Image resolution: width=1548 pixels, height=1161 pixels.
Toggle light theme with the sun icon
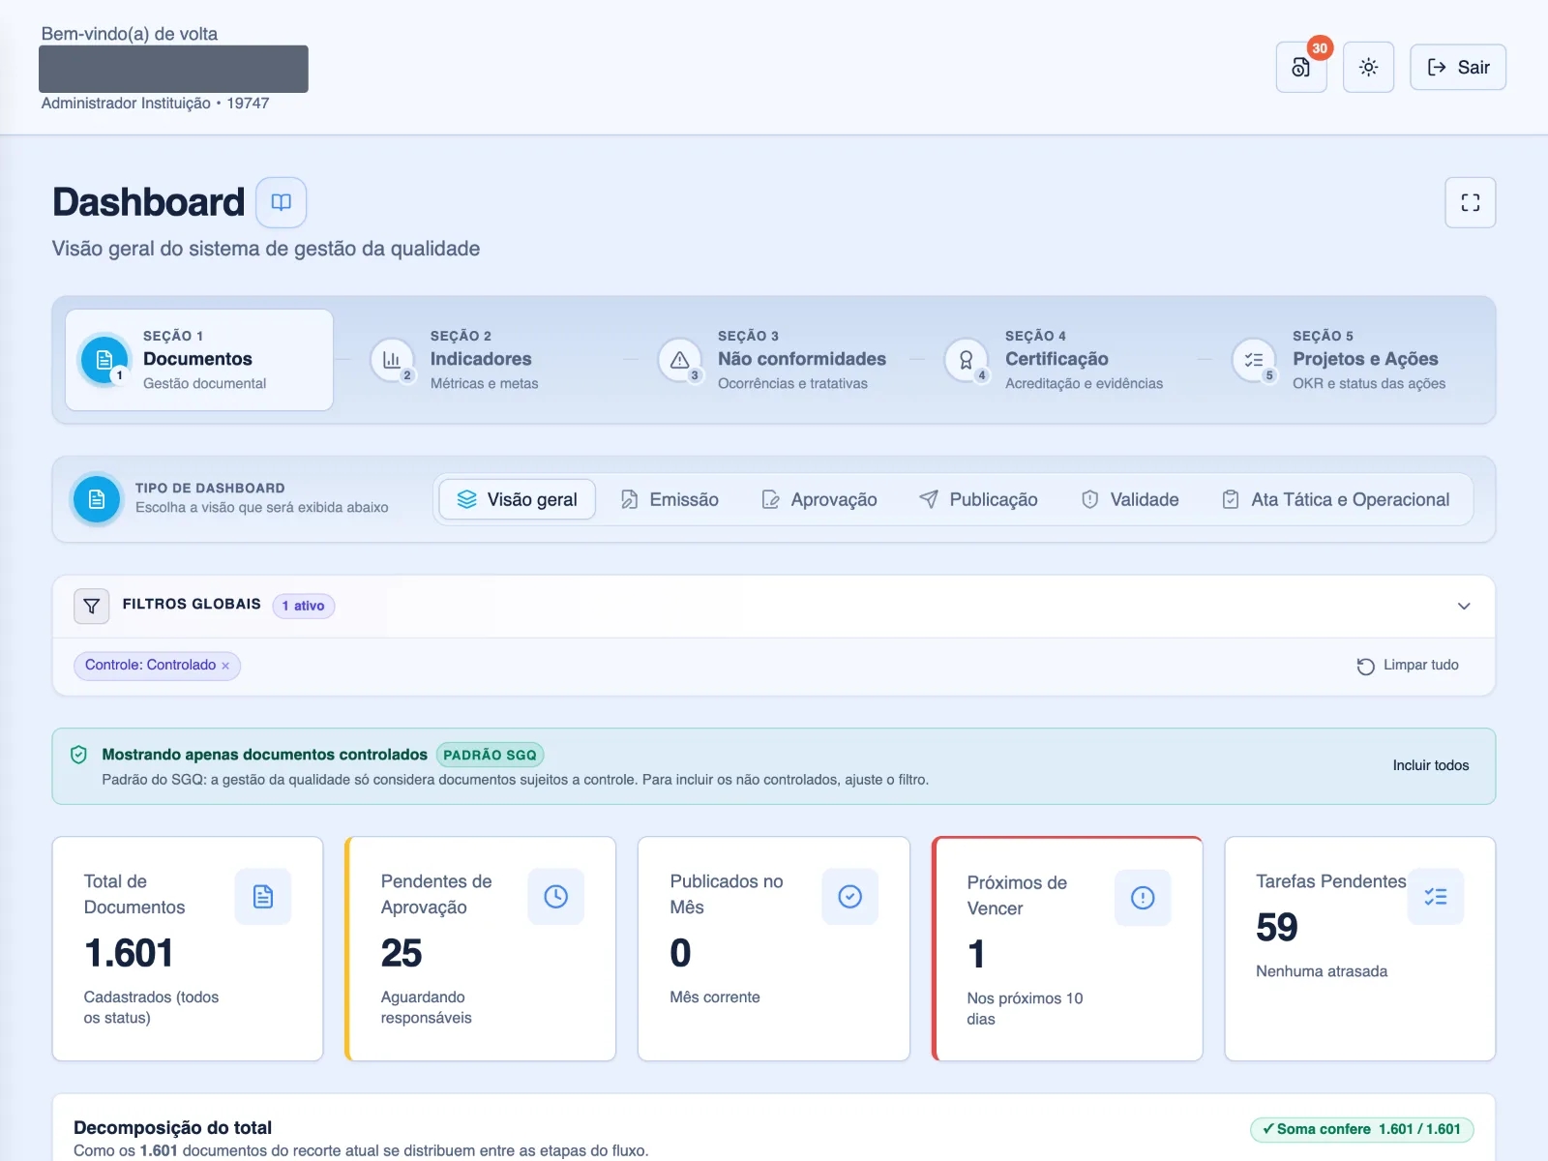[x=1368, y=67]
